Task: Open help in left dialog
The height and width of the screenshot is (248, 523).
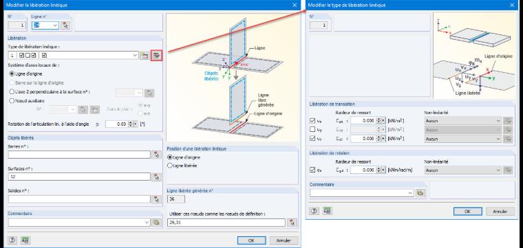Action: tap(13, 240)
